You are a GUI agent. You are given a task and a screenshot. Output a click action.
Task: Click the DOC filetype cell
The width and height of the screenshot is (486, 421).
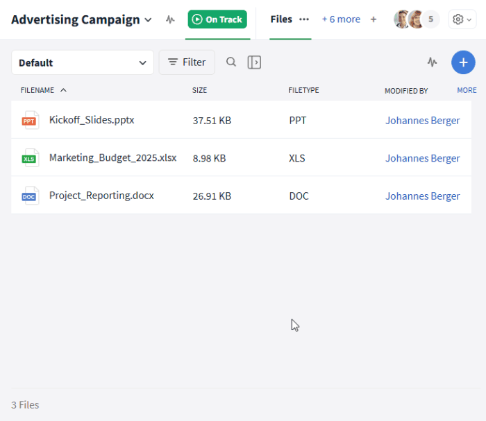pyautogui.click(x=299, y=196)
